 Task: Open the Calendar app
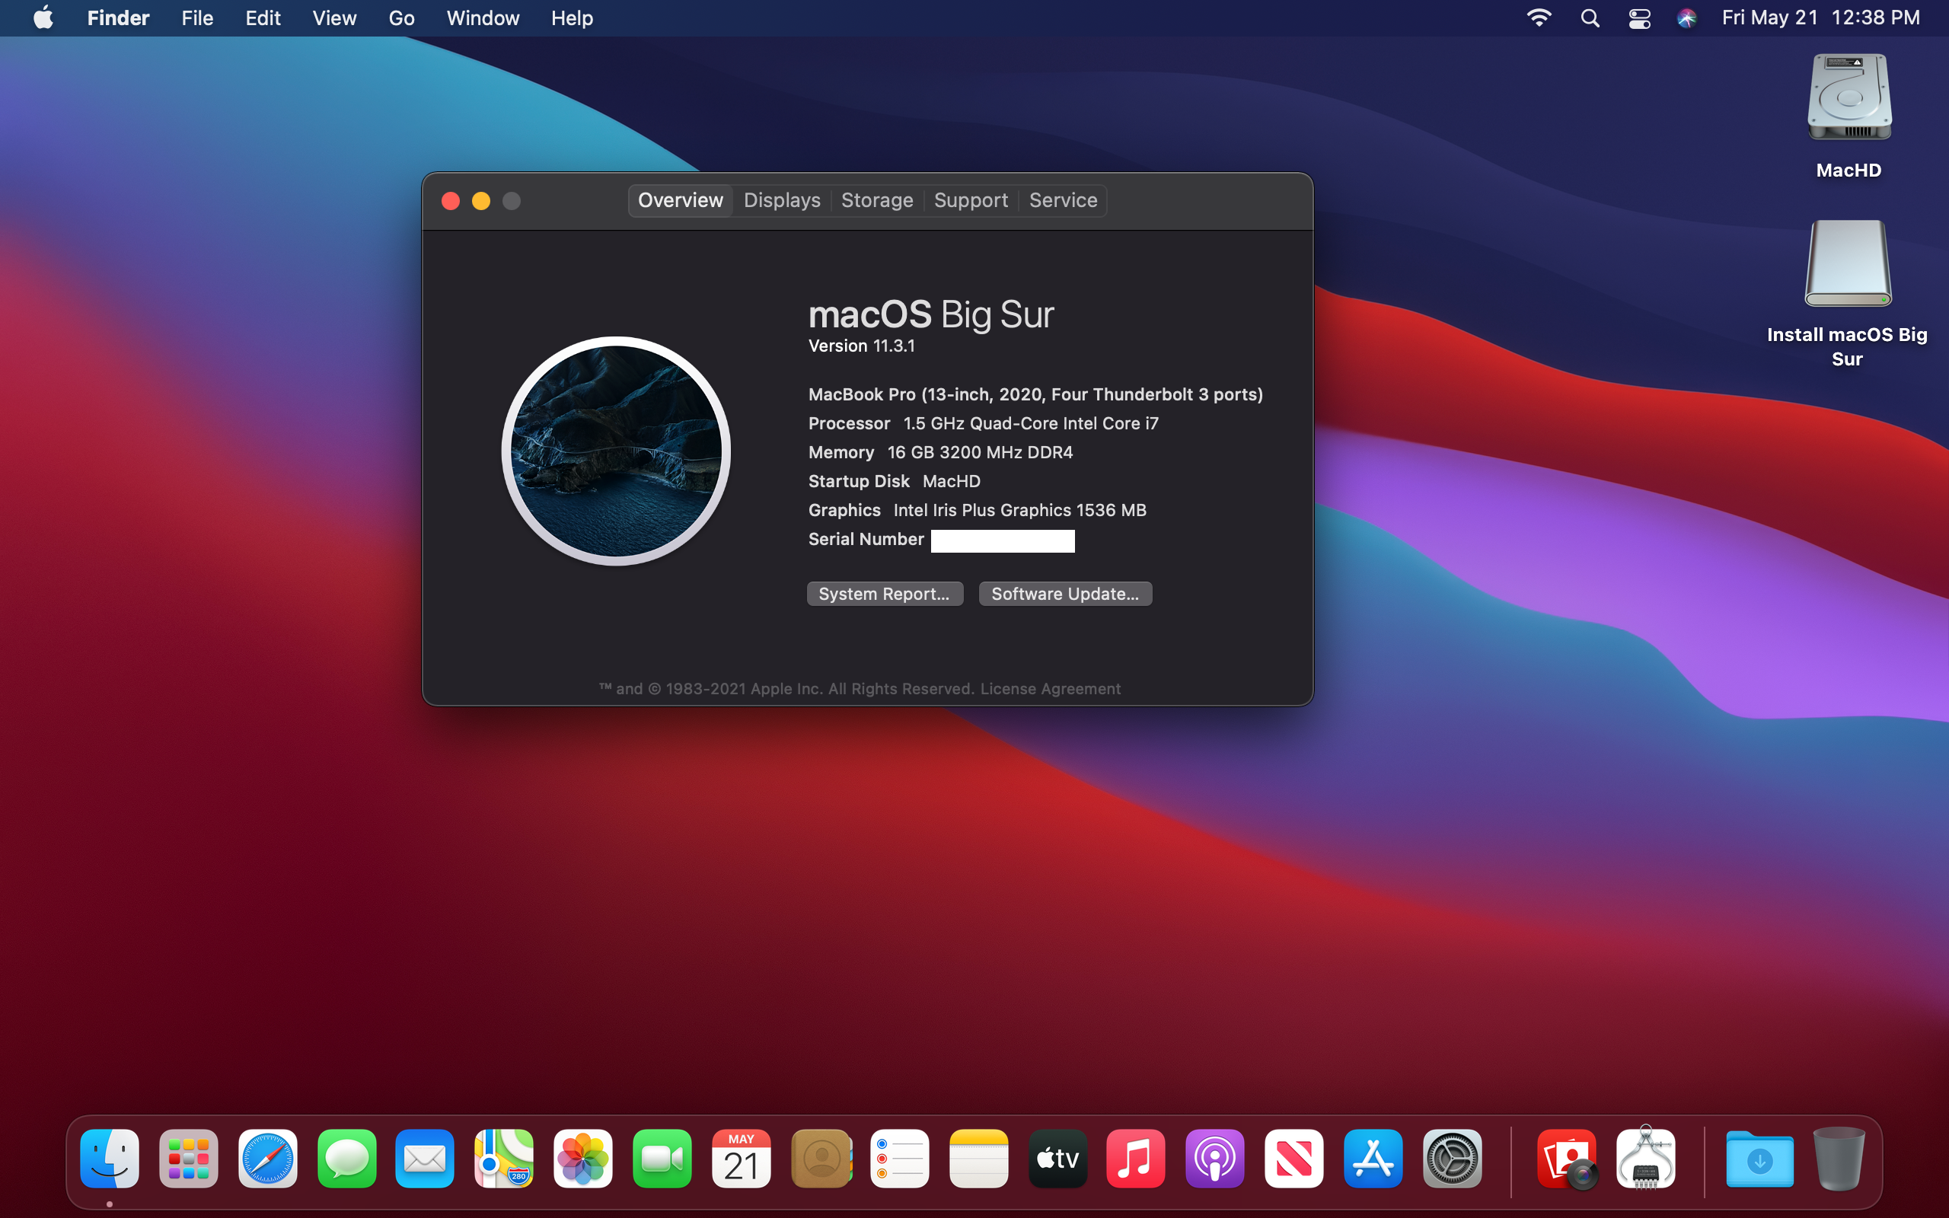pyautogui.click(x=740, y=1159)
